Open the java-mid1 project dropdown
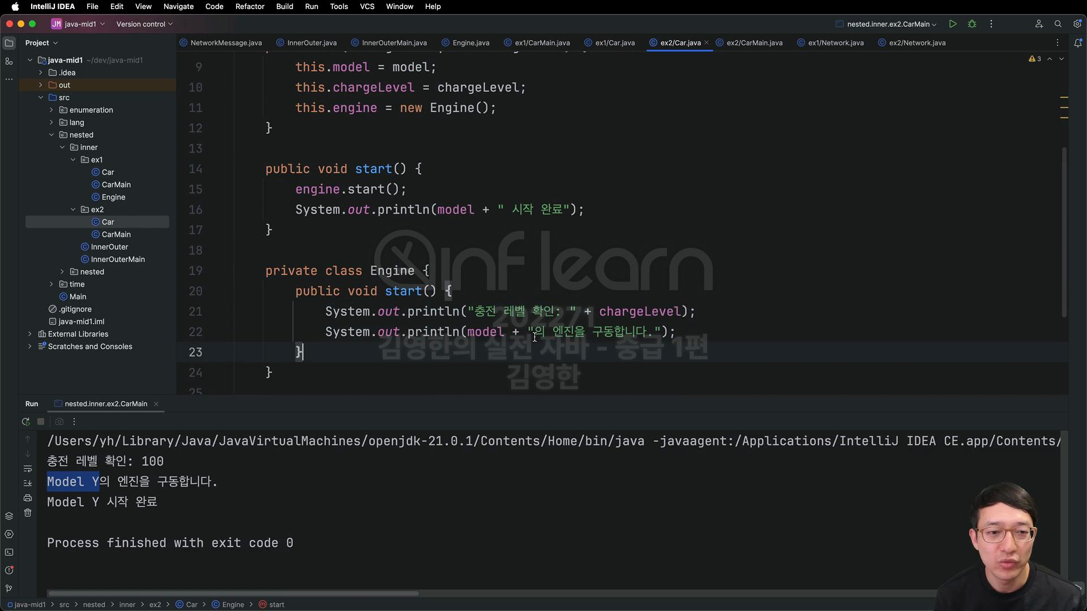 78,24
